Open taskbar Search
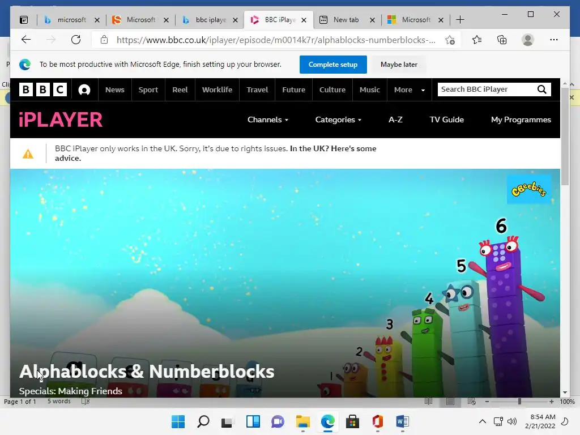This screenshot has height=435, width=580. [x=203, y=421]
